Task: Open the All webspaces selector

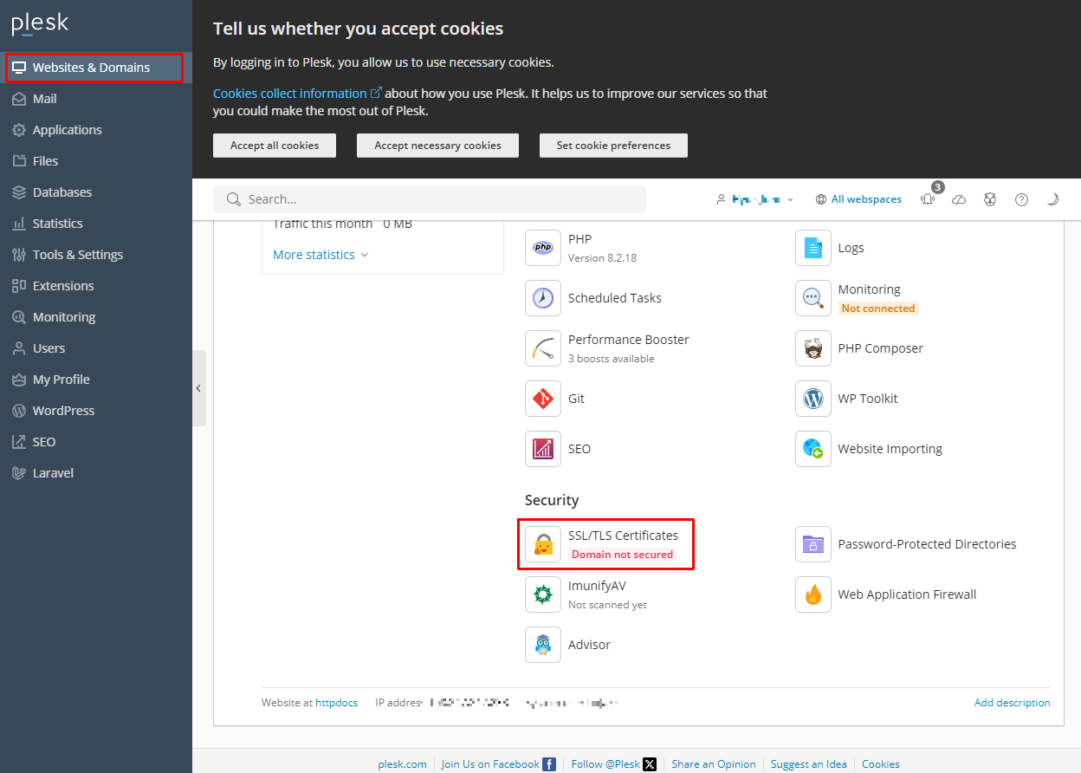Action: pyautogui.click(x=858, y=199)
